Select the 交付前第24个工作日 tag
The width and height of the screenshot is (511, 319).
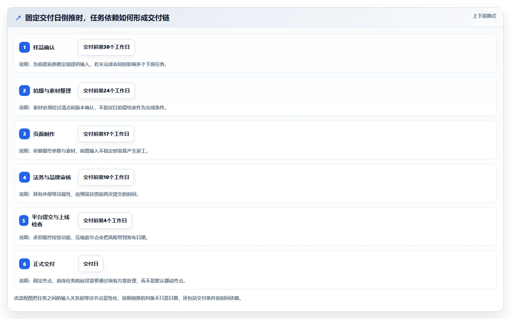pos(106,91)
